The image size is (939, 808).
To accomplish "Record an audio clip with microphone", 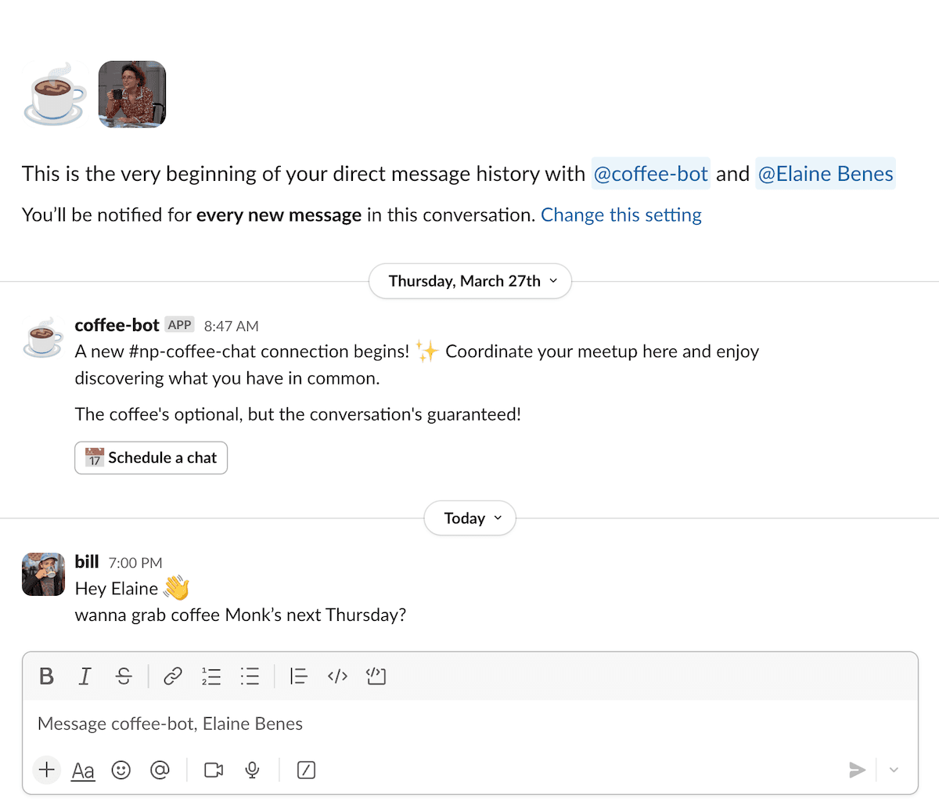I will (x=252, y=770).
